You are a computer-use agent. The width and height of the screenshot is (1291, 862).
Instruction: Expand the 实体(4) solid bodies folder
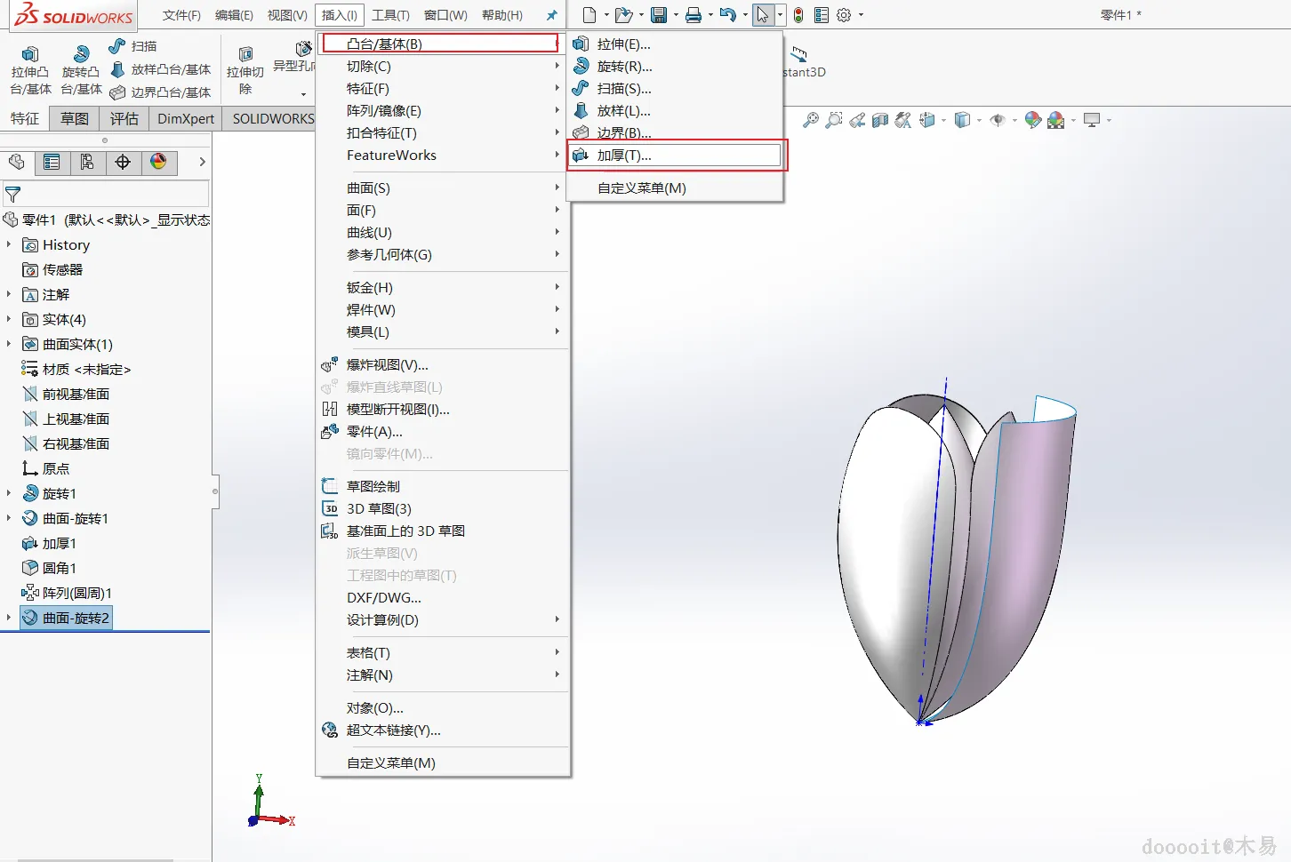click(9, 319)
